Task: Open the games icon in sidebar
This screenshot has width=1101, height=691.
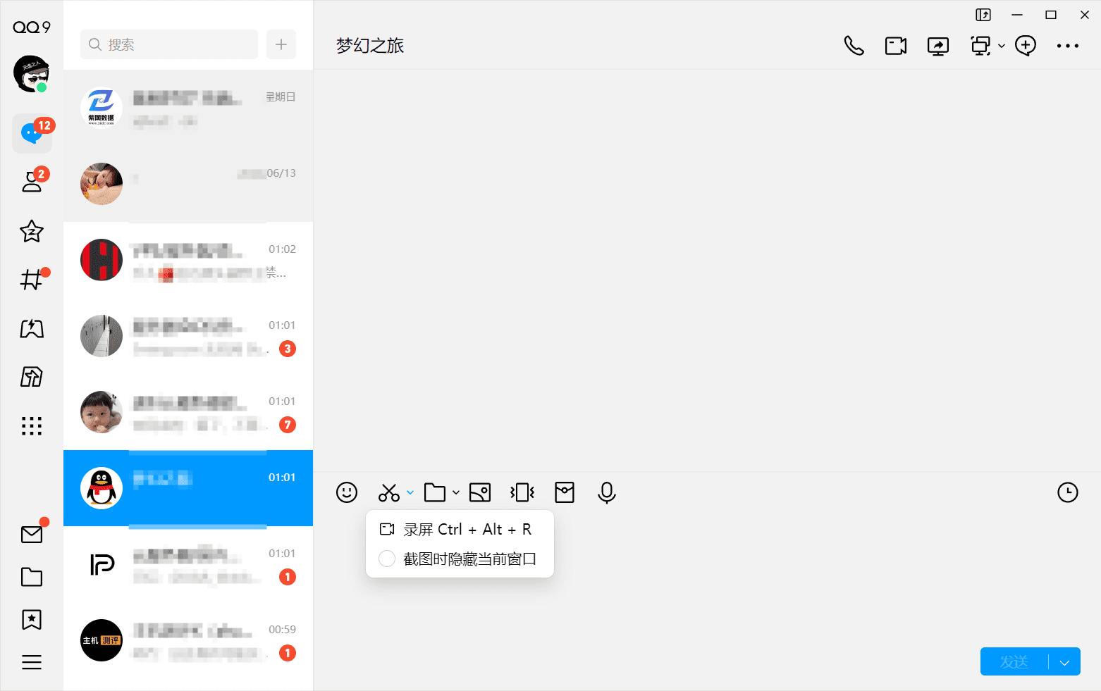Action: [x=32, y=328]
